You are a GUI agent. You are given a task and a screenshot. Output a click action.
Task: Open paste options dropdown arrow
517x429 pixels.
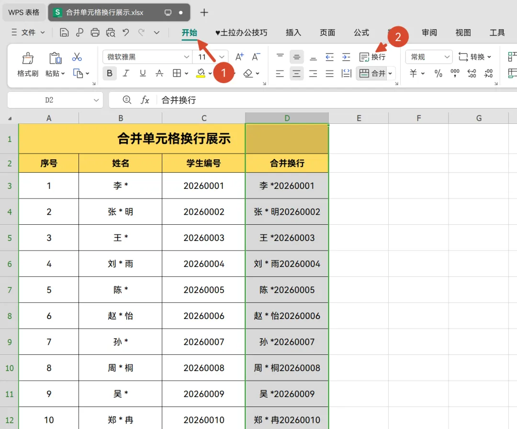click(x=63, y=73)
